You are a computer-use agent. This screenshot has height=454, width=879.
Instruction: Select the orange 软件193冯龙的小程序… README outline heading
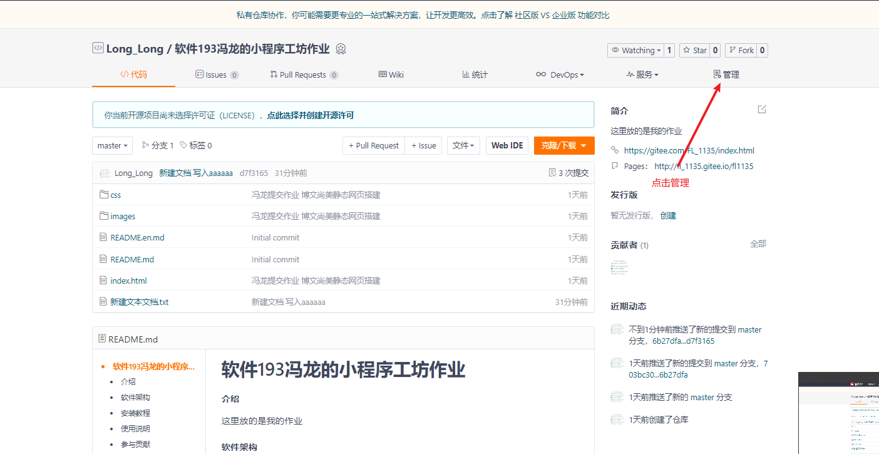point(153,366)
